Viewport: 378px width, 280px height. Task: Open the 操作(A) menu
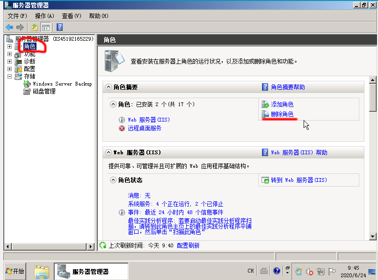(x=44, y=16)
